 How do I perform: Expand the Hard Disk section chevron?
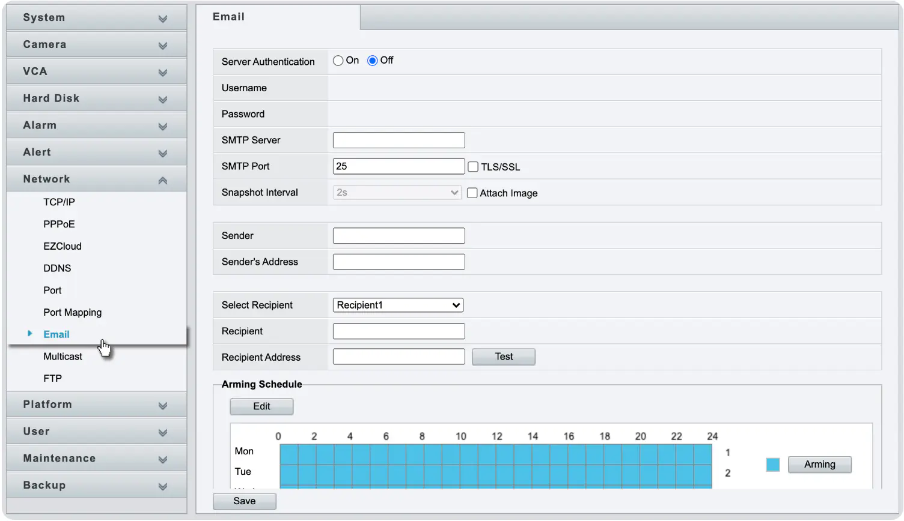click(162, 100)
